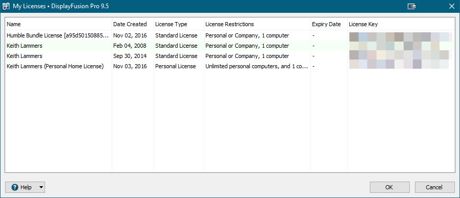Click the Unlimited personal computers restriction cell

(257, 66)
